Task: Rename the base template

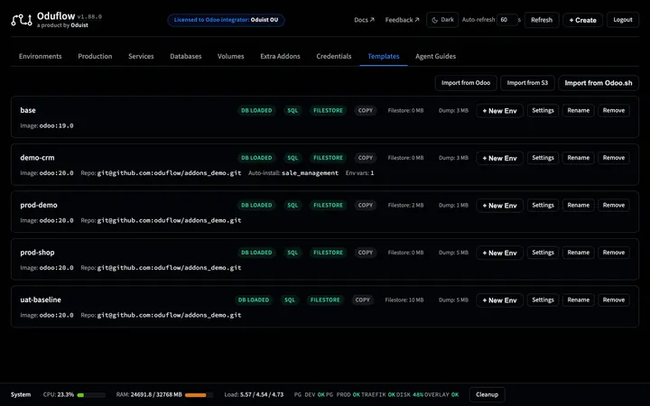Action: [x=579, y=111]
